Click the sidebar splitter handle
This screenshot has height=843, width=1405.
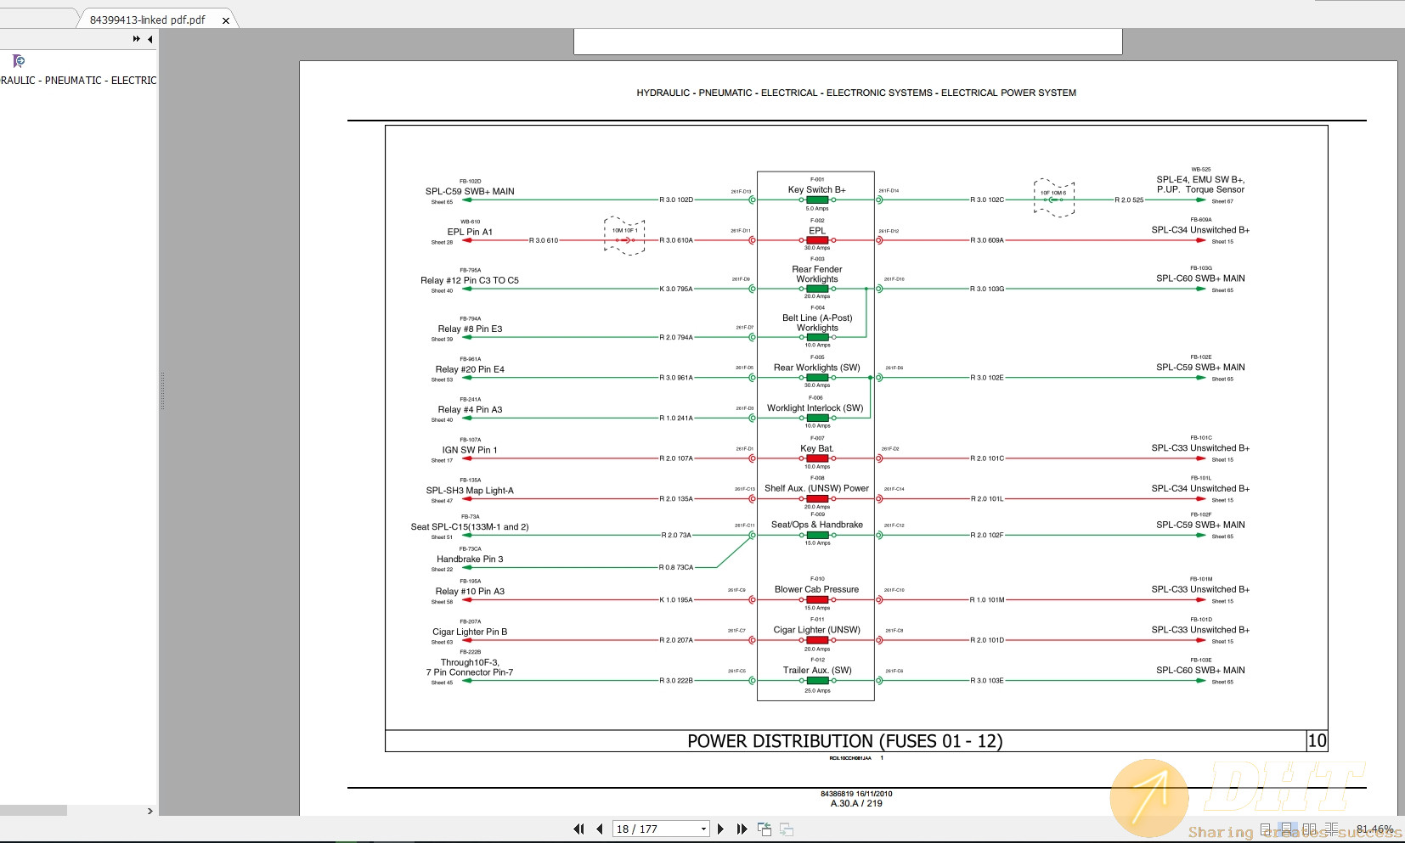tap(162, 391)
